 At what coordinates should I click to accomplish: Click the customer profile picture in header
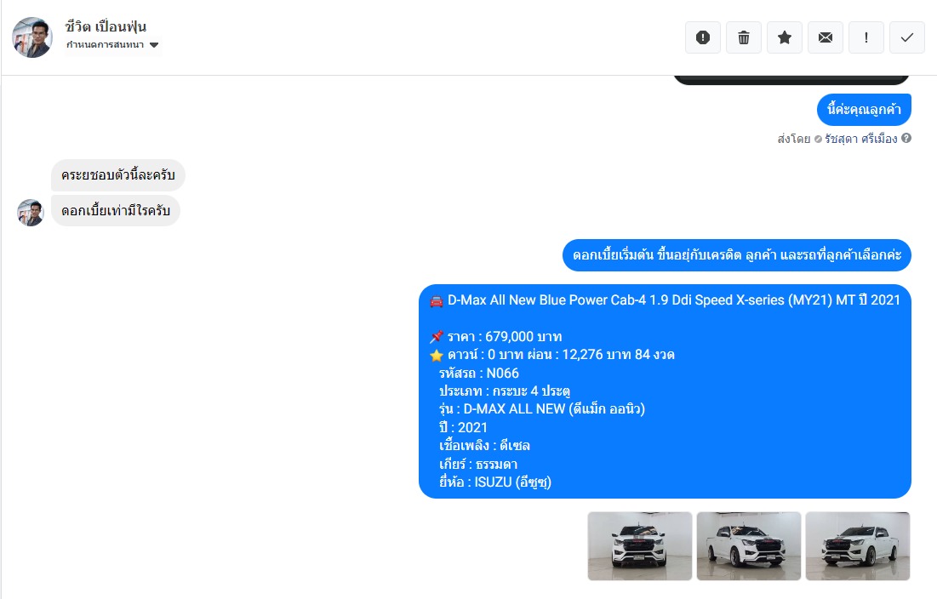click(32, 37)
